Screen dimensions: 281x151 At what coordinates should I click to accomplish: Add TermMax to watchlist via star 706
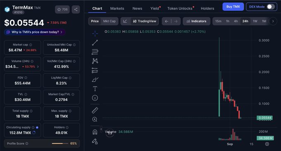pos(62,10)
